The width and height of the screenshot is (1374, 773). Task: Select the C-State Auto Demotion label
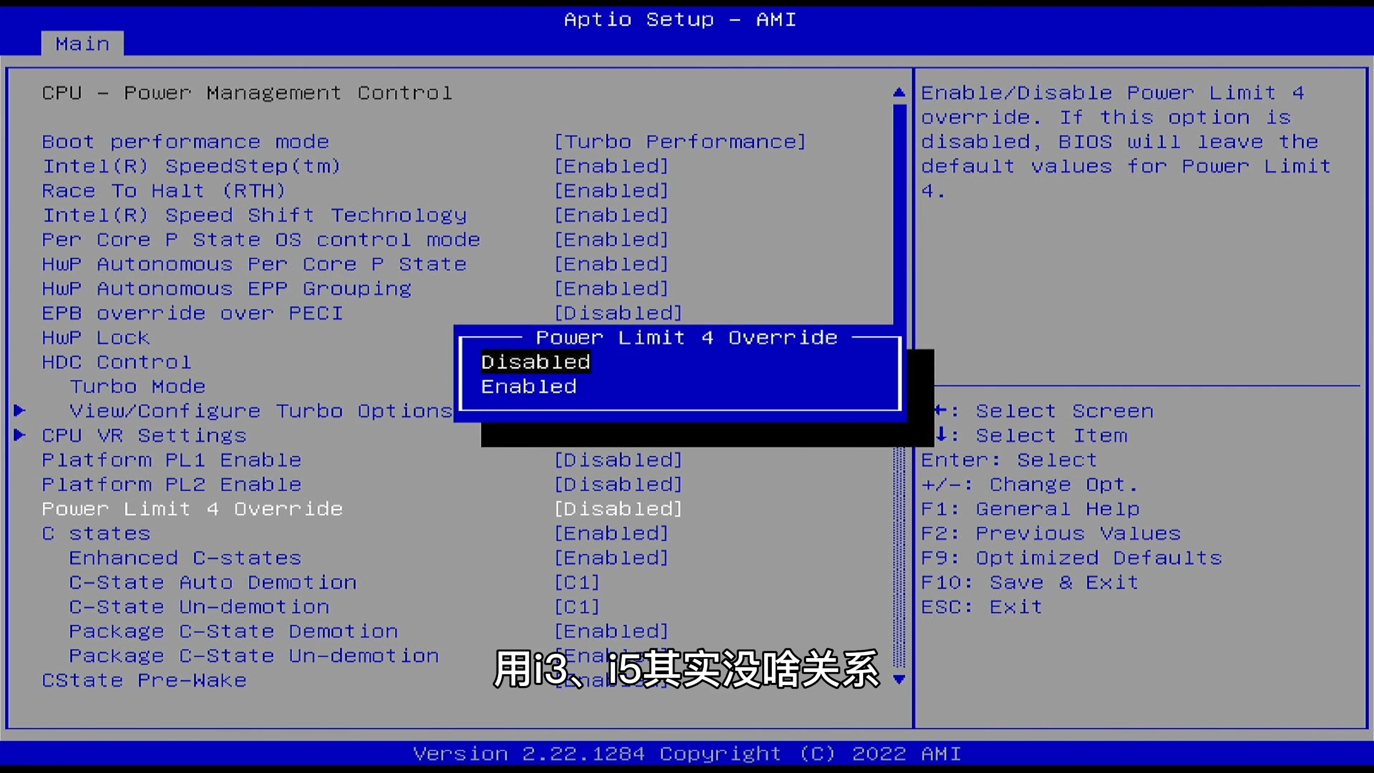[213, 582]
